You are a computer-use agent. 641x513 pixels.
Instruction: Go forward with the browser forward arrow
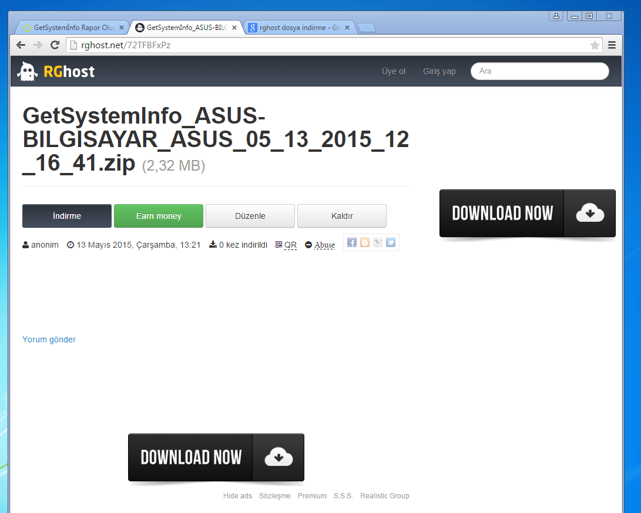pos(38,45)
